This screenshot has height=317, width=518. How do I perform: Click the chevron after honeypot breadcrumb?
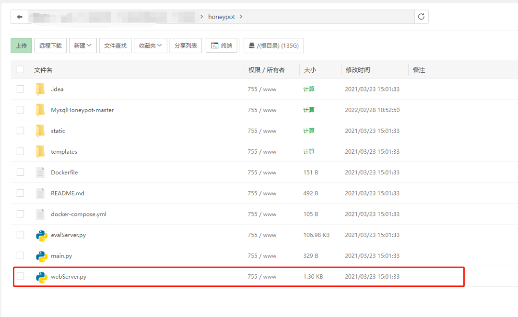click(241, 17)
